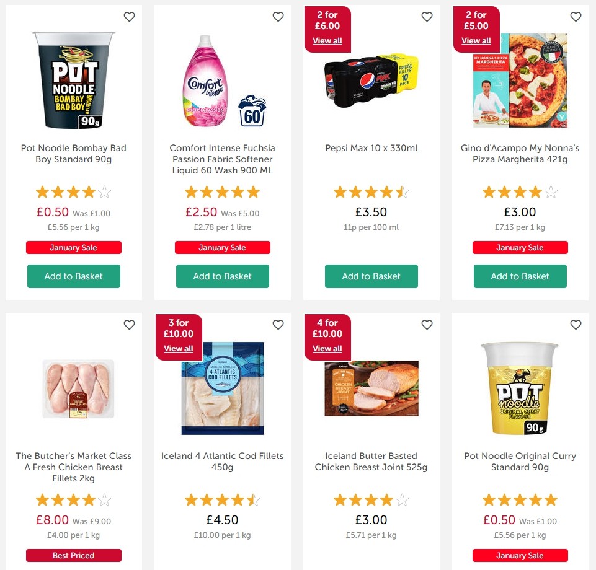596x570 pixels.
Task: View all in 2 for £6.00 offer
Action: click(x=327, y=41)
